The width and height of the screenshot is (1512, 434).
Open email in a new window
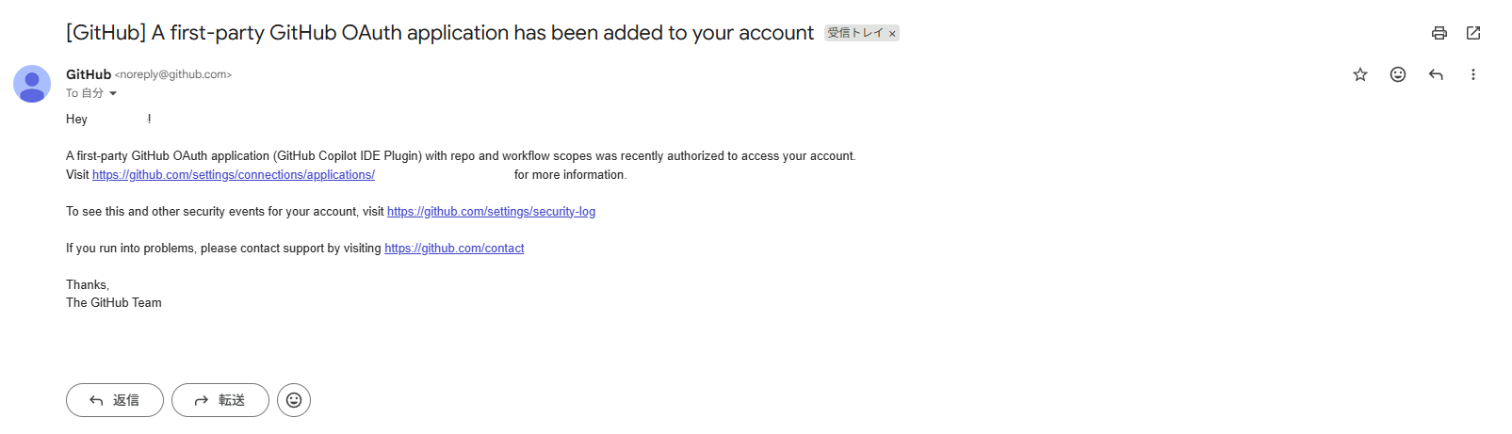tap(1473, 33)
